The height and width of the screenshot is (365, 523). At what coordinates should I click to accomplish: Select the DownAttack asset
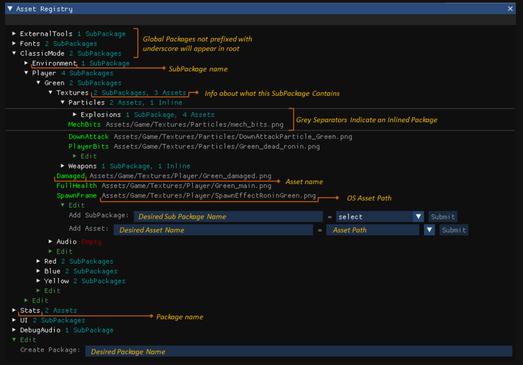[x=89, y=137]
